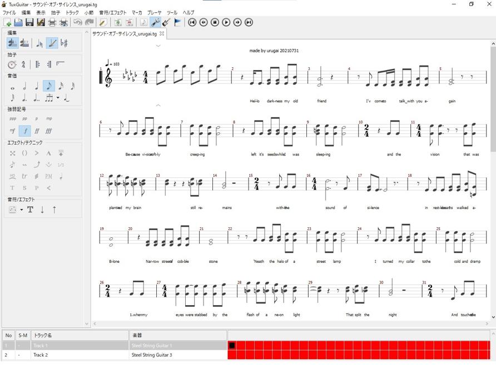496x369 pixels.
Task: Select sixteenth note duration
Action: pos(61,86)
